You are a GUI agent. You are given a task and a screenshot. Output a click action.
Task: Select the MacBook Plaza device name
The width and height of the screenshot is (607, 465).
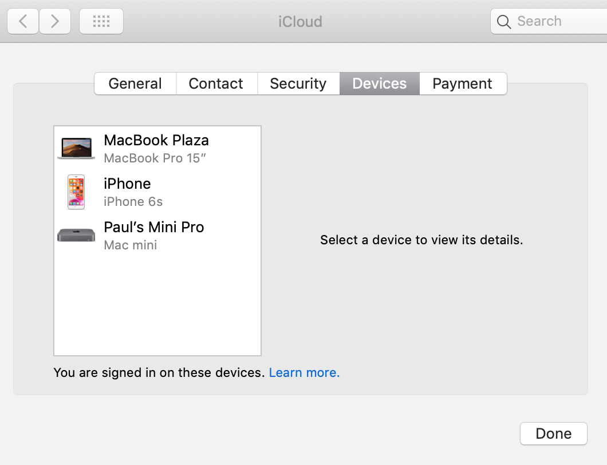tap(156, 140)
